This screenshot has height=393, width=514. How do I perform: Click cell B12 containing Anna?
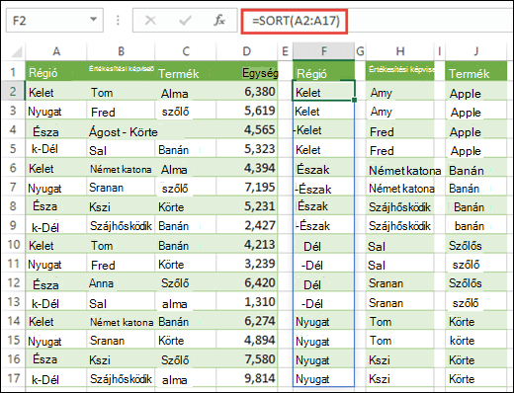(x=121, y=282)
